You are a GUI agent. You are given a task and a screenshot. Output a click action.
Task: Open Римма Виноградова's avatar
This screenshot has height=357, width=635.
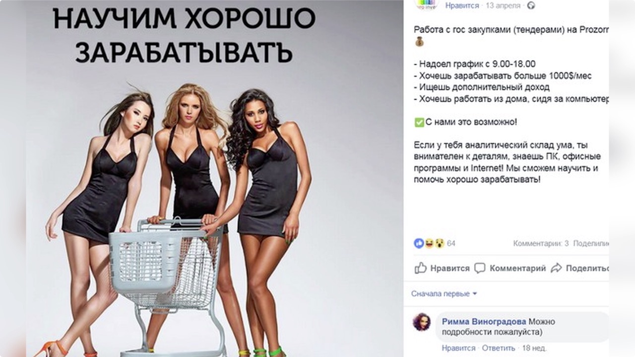coord(422,322)
